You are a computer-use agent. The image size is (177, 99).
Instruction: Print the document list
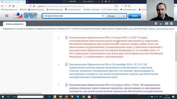(x=171, y=23)
